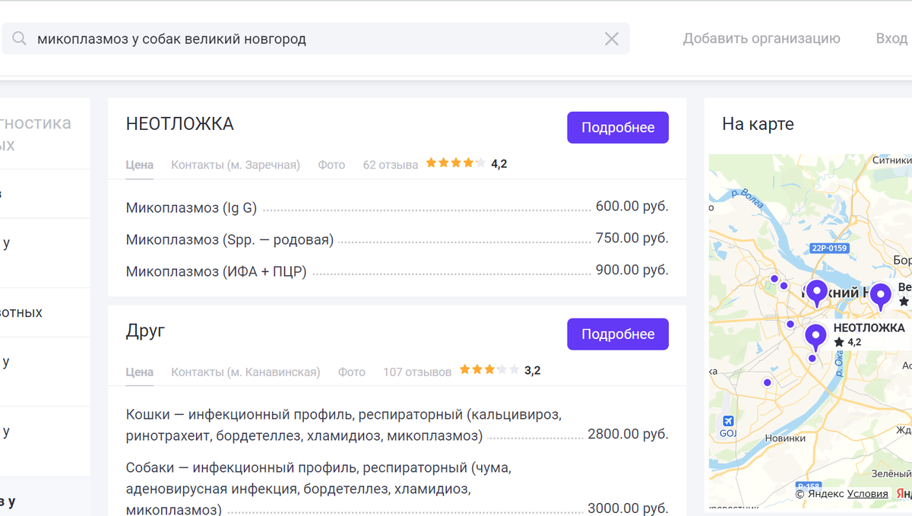Click the Вход login link
The width and height of the screenshot is (912, 516).
click(891, 38)
